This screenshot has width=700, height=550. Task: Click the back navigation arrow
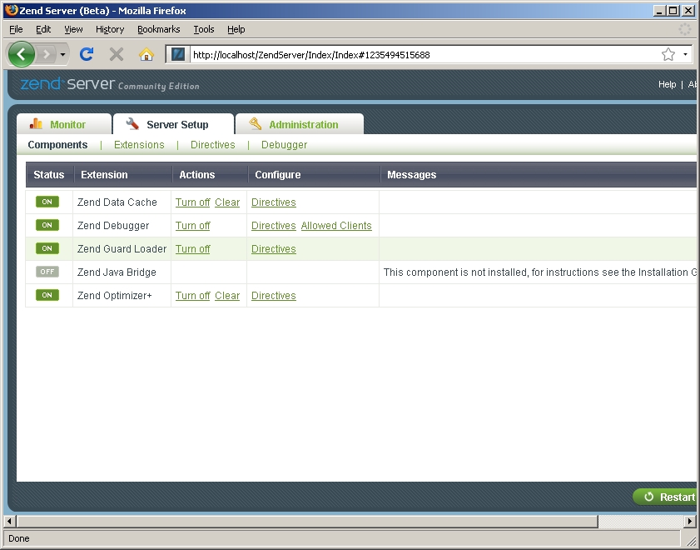(21, 53)
